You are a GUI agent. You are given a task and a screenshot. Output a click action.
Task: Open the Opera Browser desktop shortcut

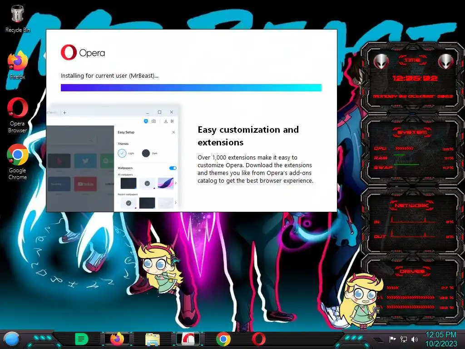tap(18, 115)
